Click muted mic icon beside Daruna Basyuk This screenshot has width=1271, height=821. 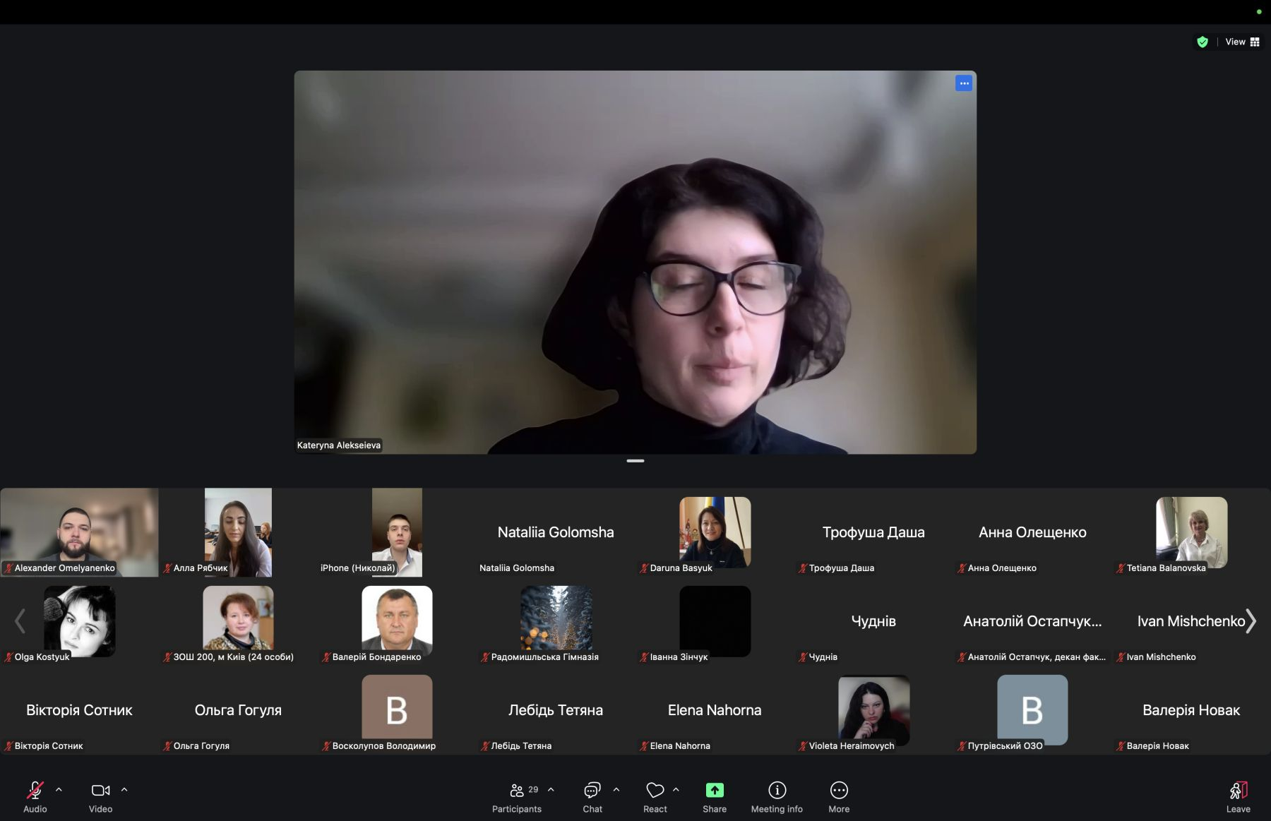pos(644,568)
